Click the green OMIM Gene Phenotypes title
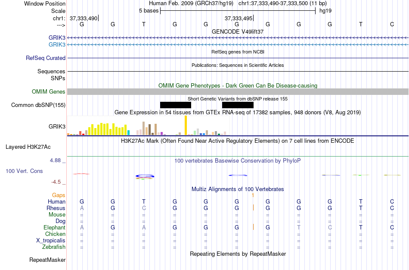The height and width of the screenshot is (270, 409). [x=238, y=85]
